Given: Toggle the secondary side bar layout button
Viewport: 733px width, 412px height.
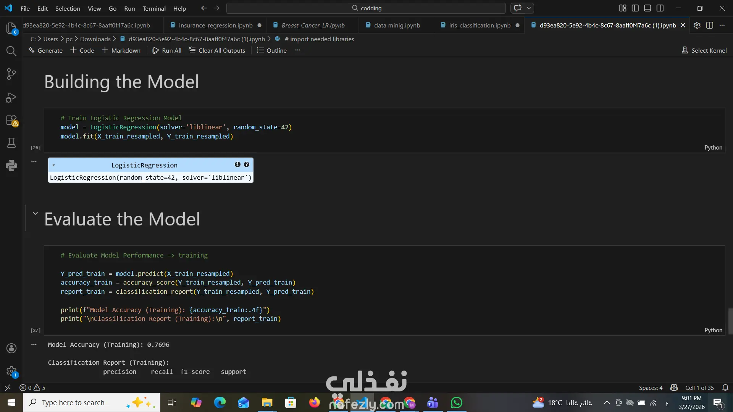Looking at the screenshot, I should click(x=660, y=8).
